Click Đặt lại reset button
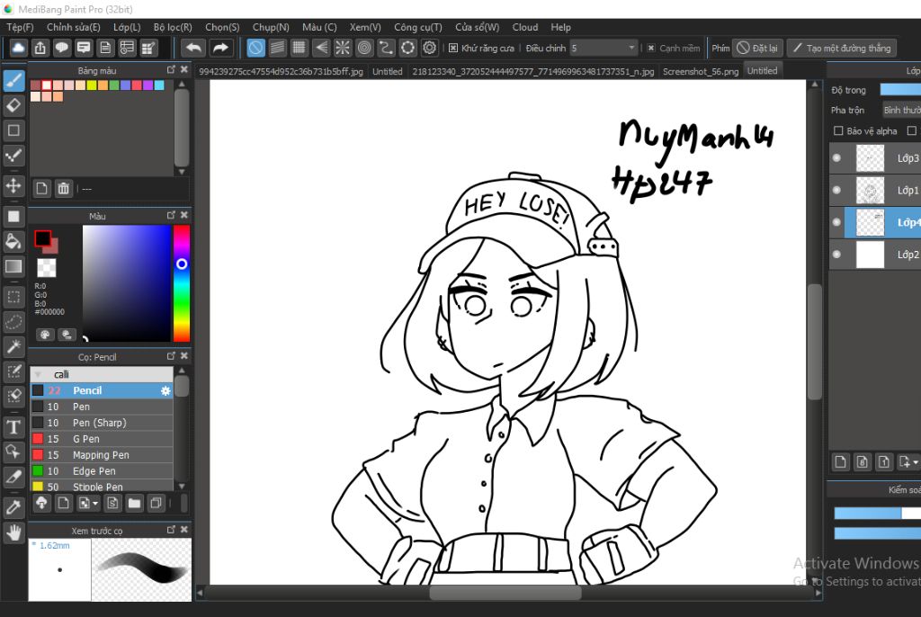921x617 pixels. (757, 49)
